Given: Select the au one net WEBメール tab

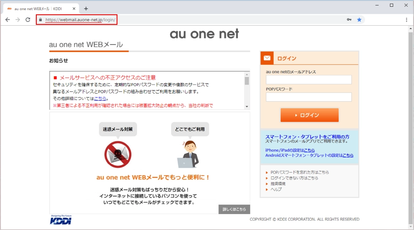Looking at the screenshot, I should (41, 9).
